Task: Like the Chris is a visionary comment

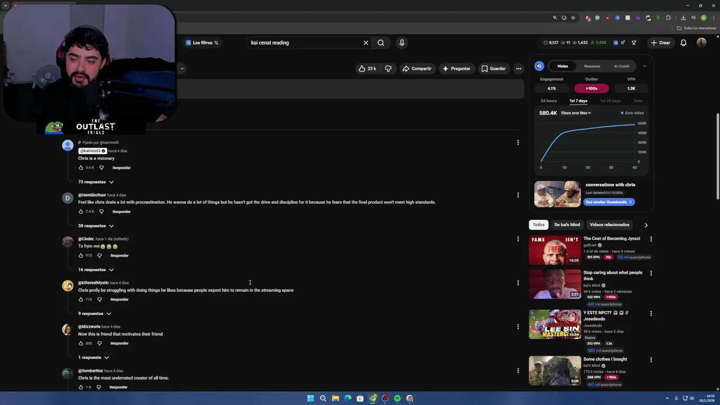Action: (80, 168)
